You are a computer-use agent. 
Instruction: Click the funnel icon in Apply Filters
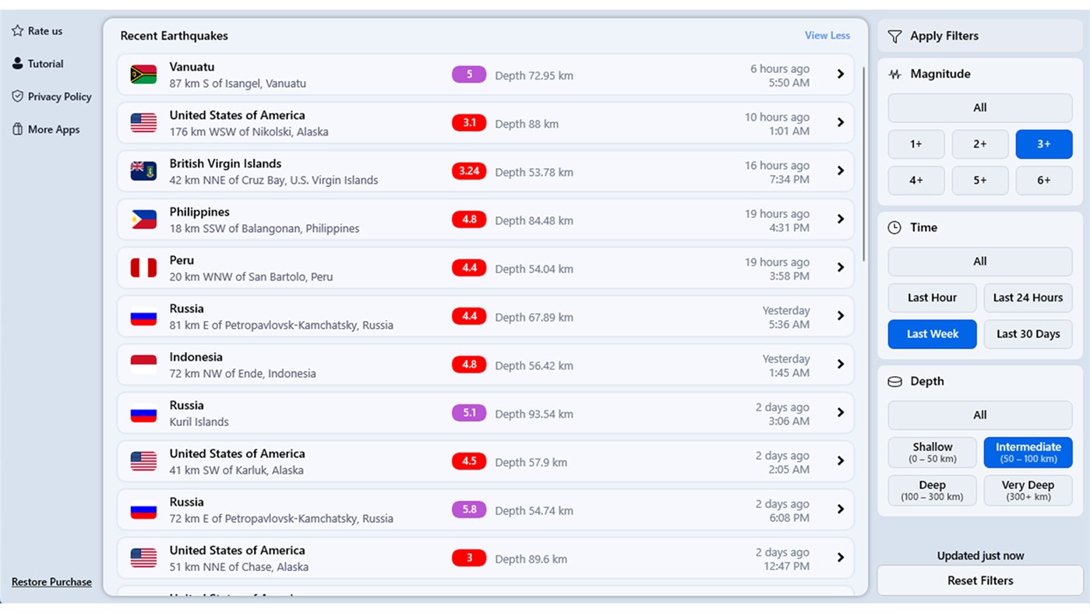pyautogui.click(x=895, y=37)
